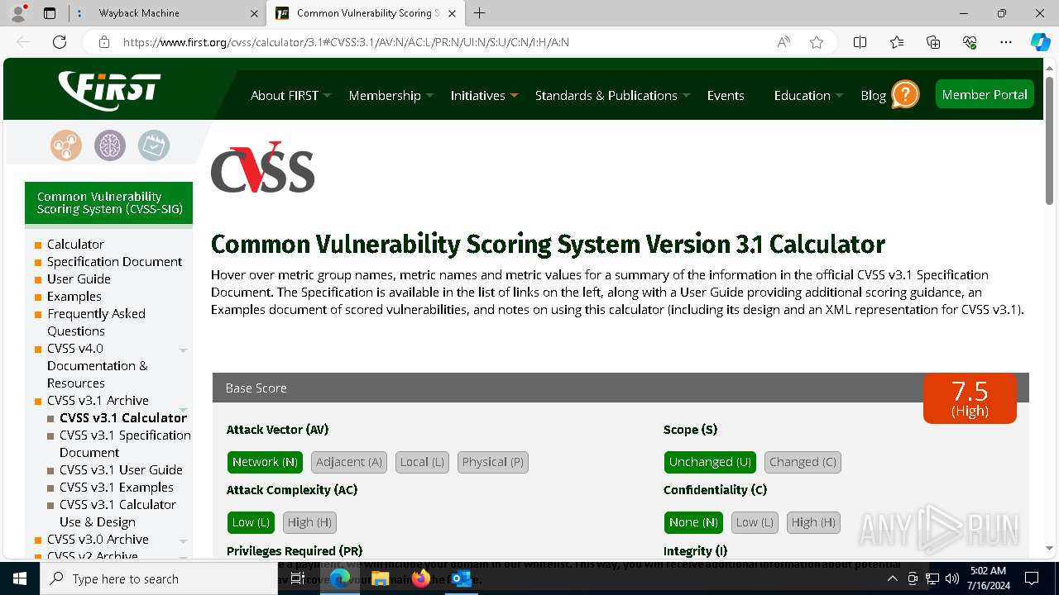1059x595 pixels.
Task: Reload the page with refresh icon
Action: (60, 42)
